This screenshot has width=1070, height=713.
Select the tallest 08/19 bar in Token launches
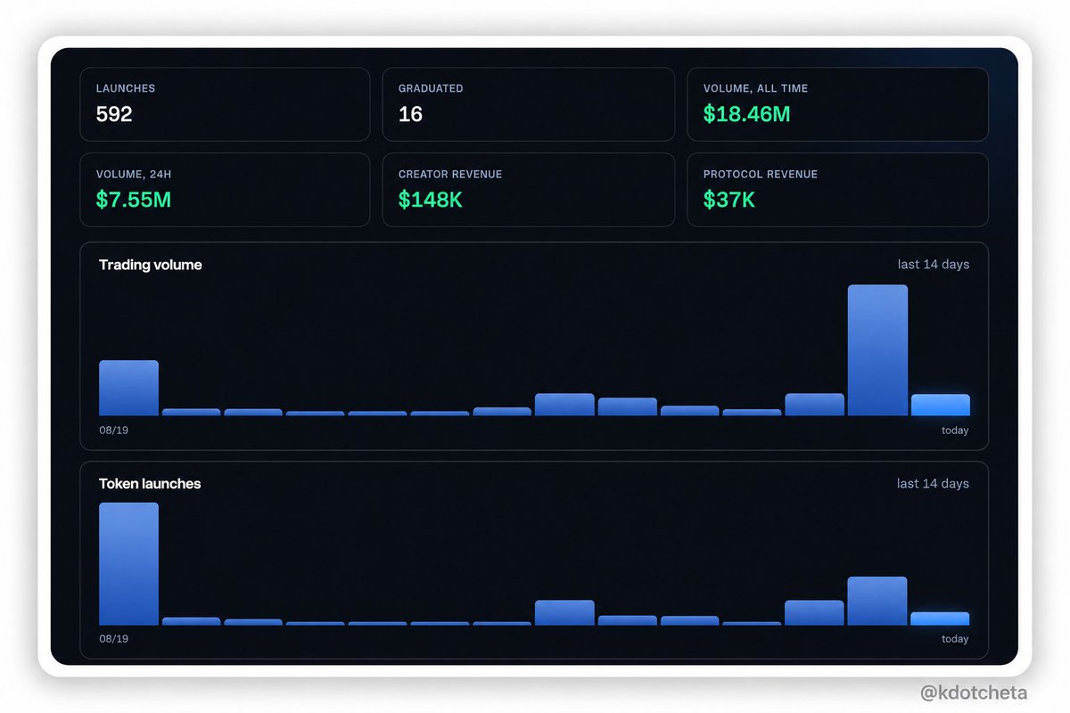(128, 563)
